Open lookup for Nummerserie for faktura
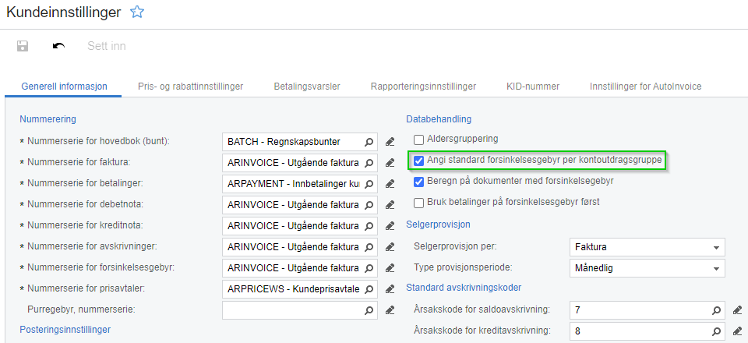748x343 pixels. coord(369,163)
